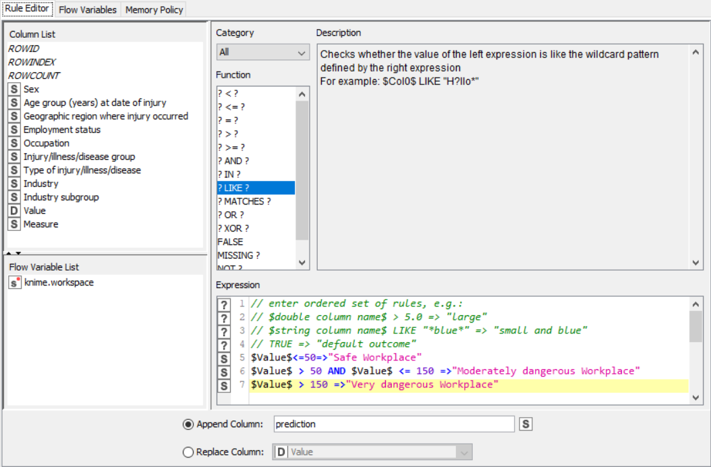Viewport: 711px width, 467px height.
Task: Switch to the Flow Variables tab
Action: (88, 9)
